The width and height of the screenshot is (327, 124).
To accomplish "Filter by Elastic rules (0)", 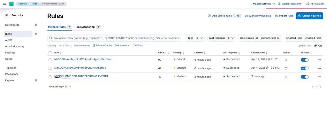I will (249, 38).
